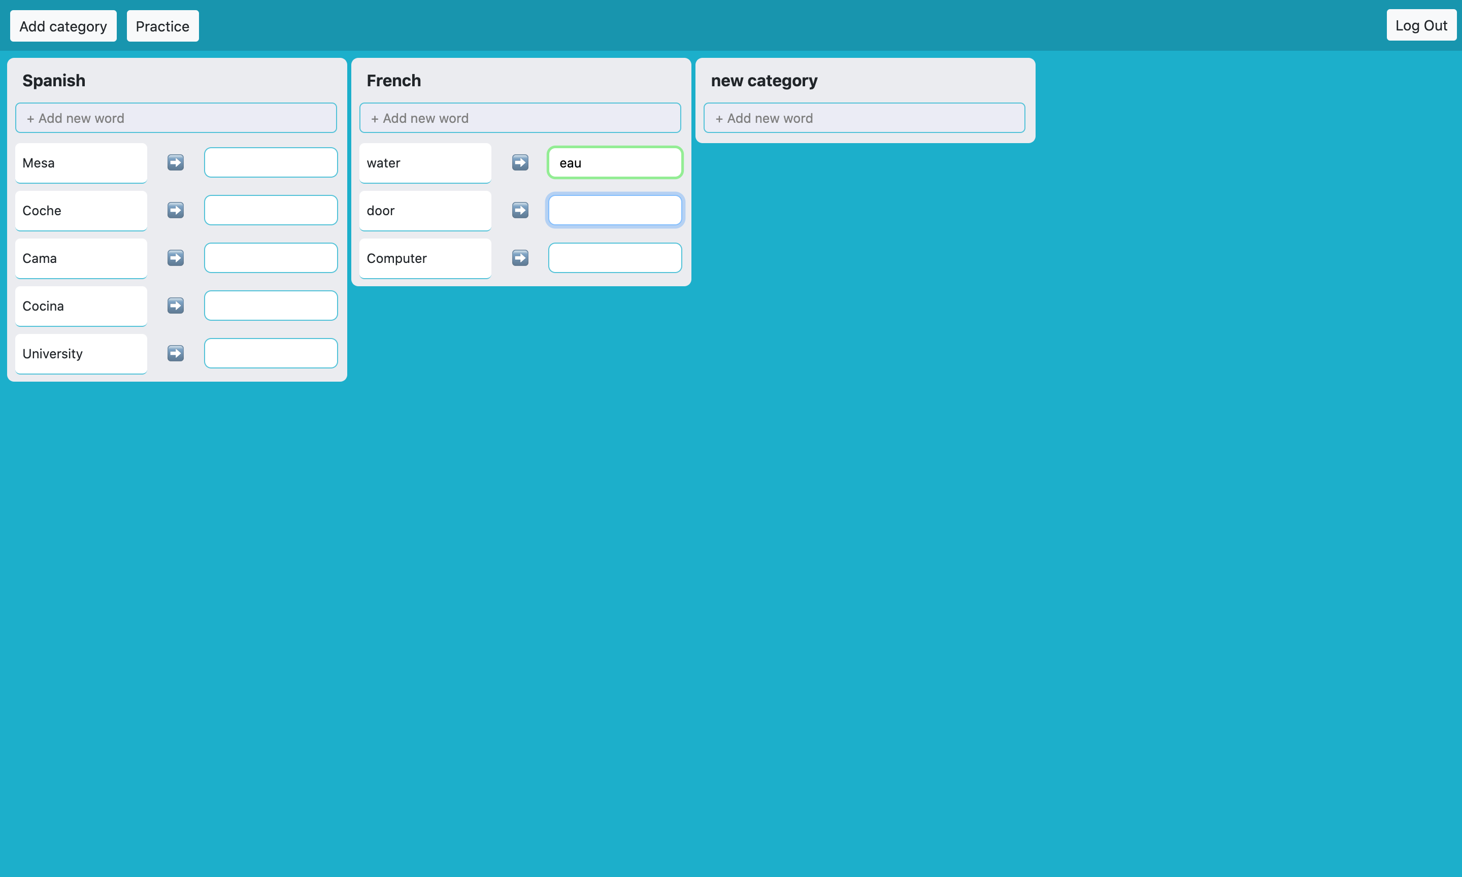
Task: Open Practice mode
Action: tap(162, 26)
